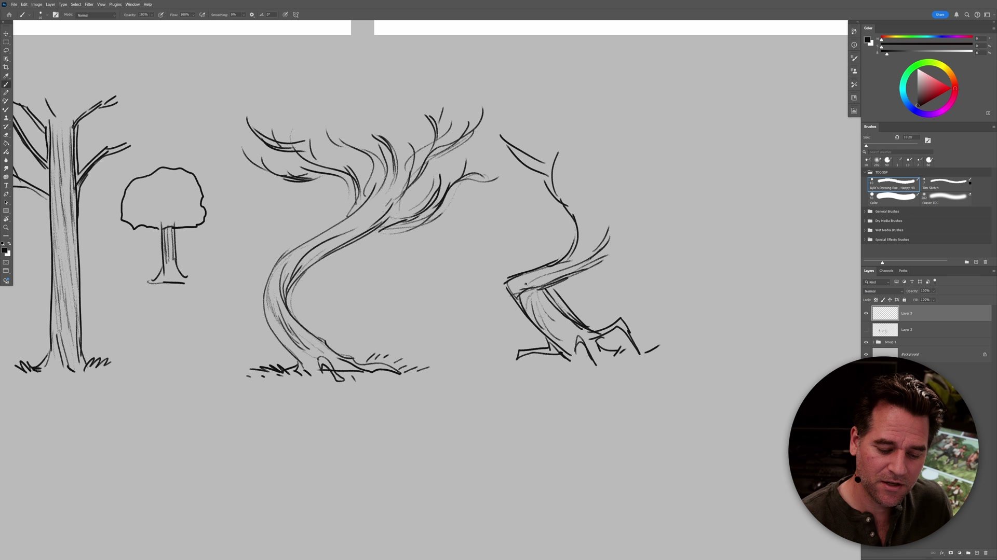Open the Filter menu
This screenshot has height=560, width=997.
pos(89,4)
